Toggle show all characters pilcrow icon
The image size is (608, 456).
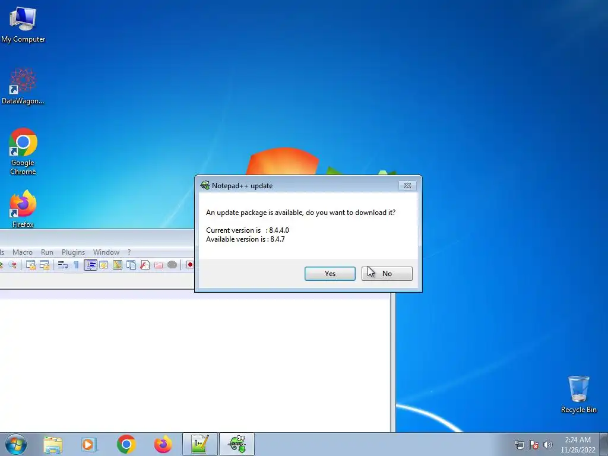tap(76, 265)
